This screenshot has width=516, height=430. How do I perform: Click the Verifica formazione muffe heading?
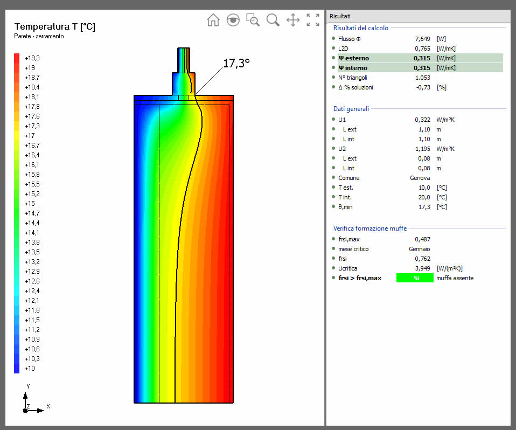point(370,228)
